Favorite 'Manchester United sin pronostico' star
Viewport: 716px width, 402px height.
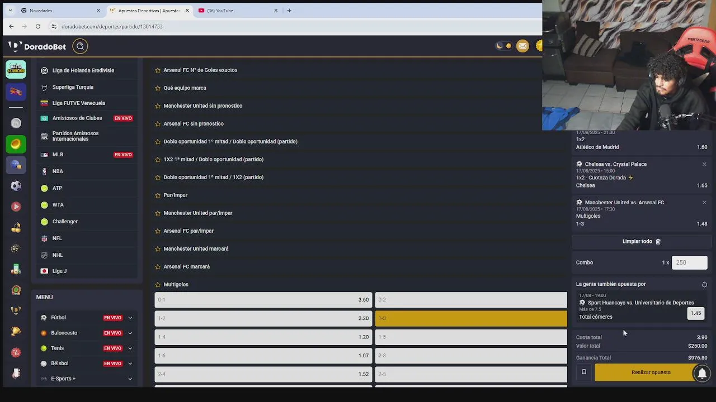pyautogui.click(x=158, y=106)
